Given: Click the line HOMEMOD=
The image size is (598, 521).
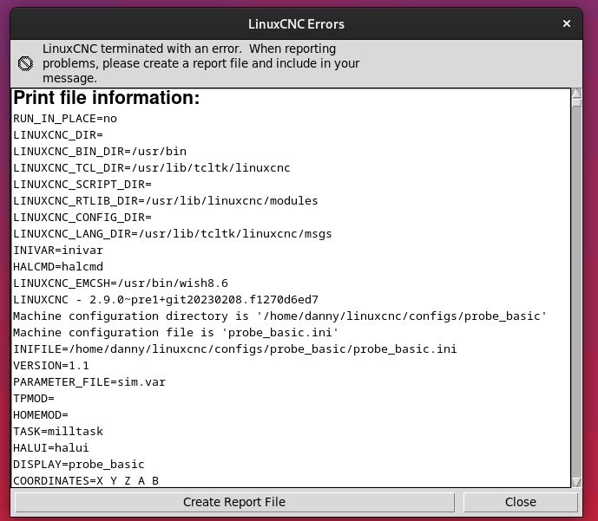Looking at the screenshot, I should coord(41,414).
